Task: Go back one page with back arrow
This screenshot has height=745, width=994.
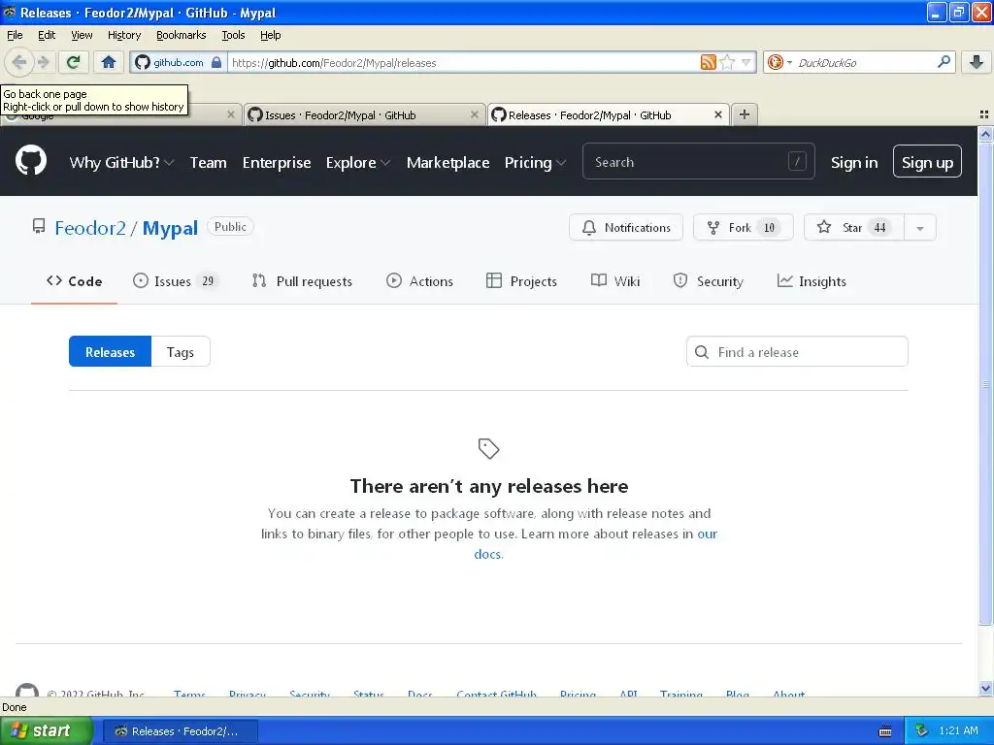Action: tap(18, 62)
